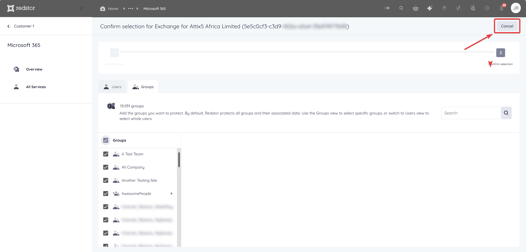Select the Another Testing Site group name
This screenshot has width=526, height=252.
139,180
